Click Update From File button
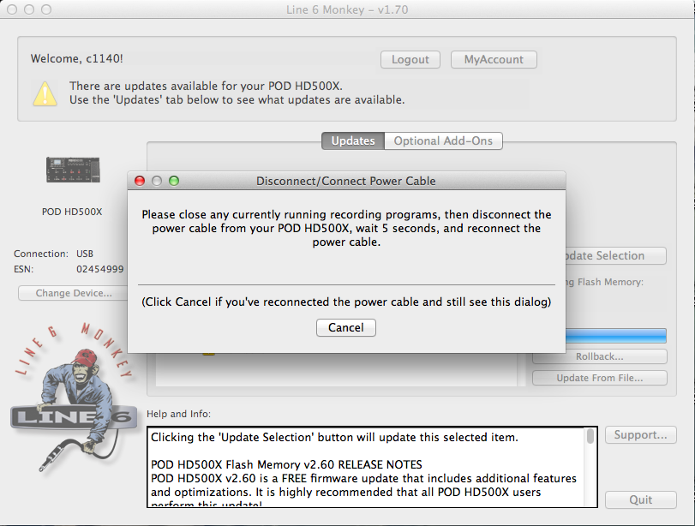This screenshot has height=526, width=695. click(x=600, y=378)
